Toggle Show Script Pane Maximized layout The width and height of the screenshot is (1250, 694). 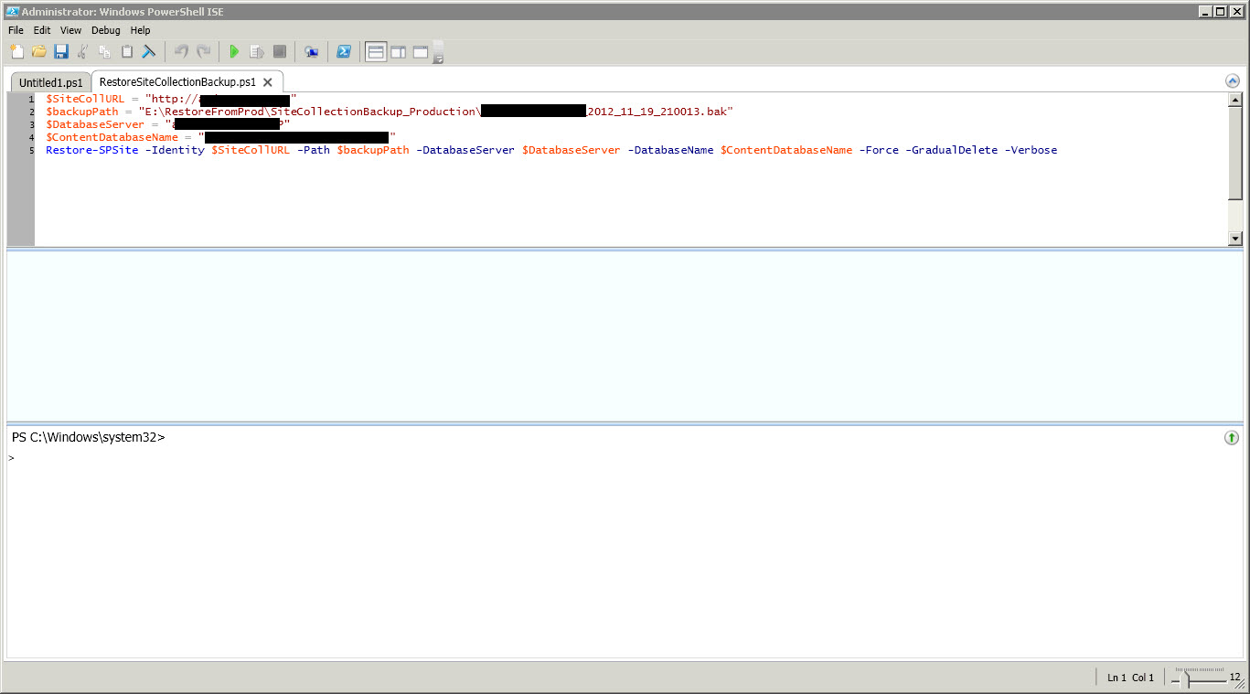pyautogui.click(x=421, y=52)
